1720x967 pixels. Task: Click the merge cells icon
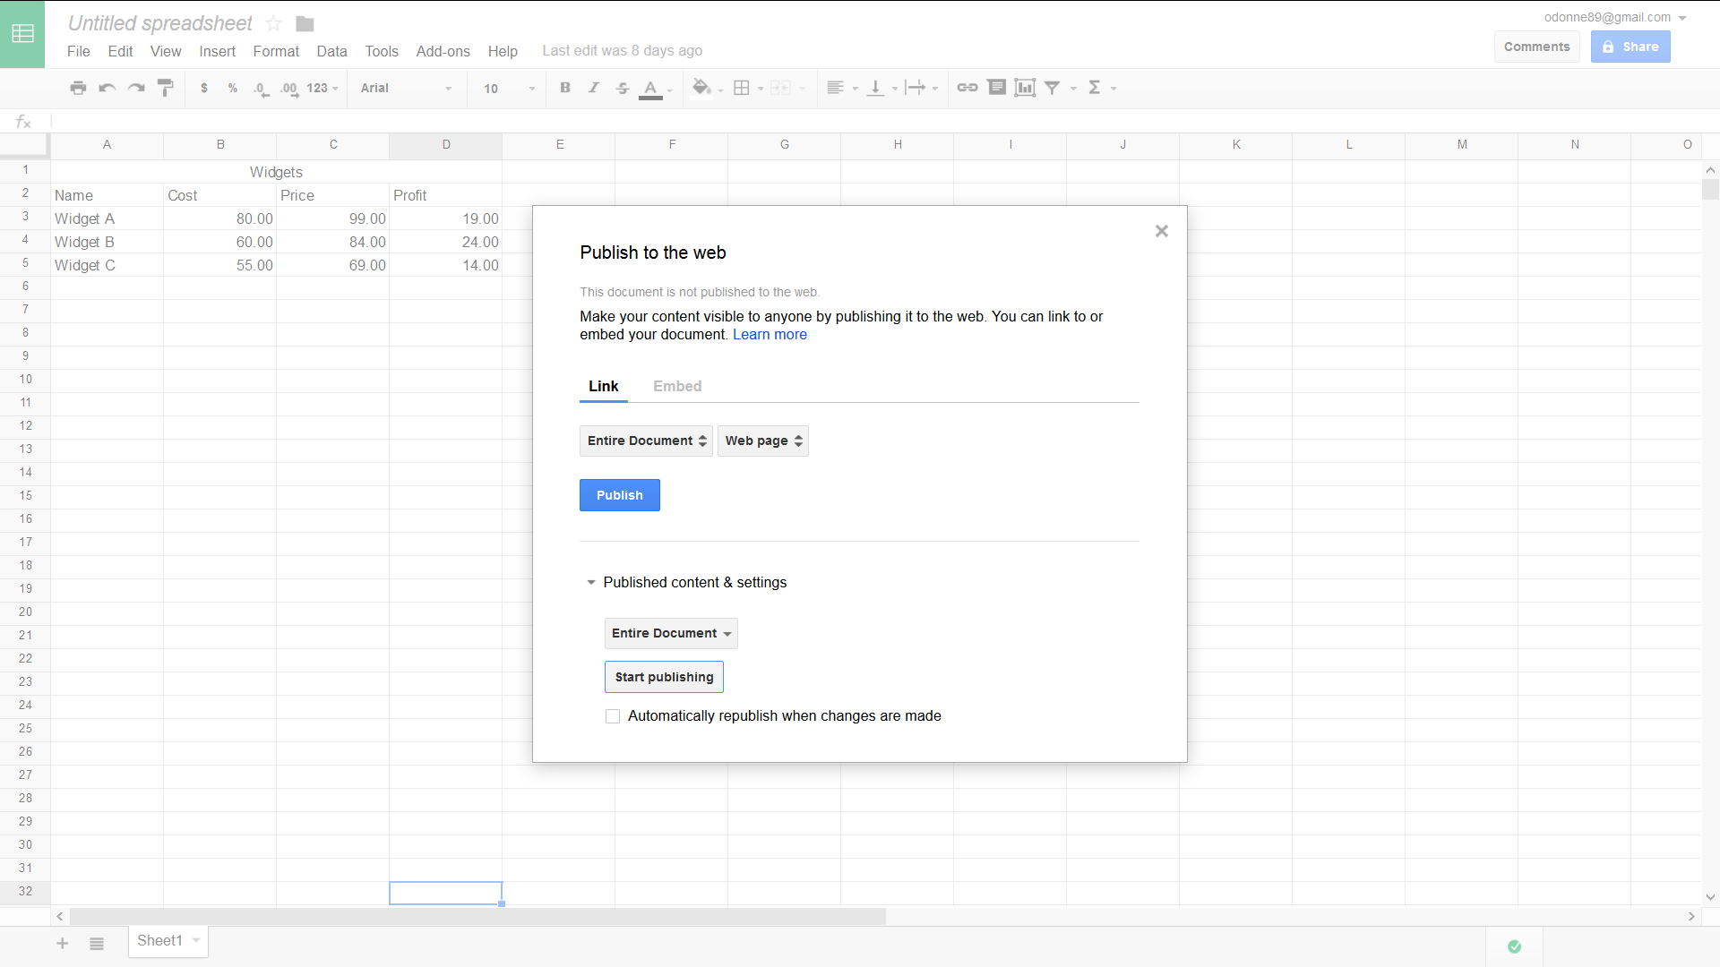pos(781,88)
